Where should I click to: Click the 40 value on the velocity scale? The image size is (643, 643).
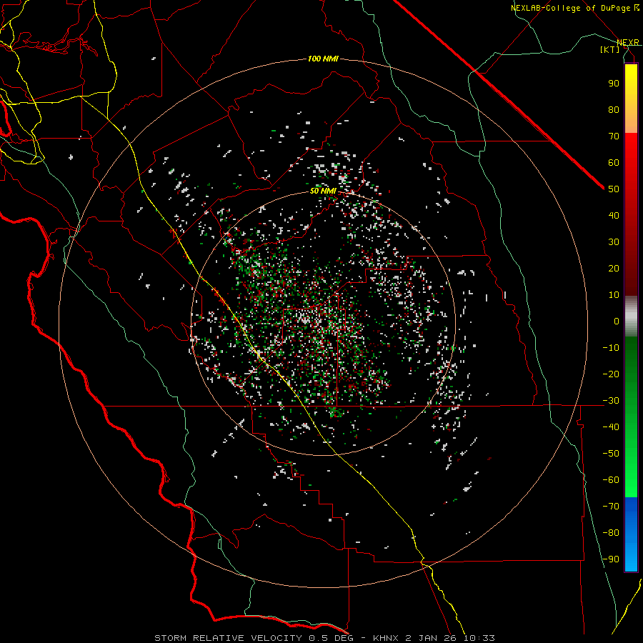coord(614,215)
